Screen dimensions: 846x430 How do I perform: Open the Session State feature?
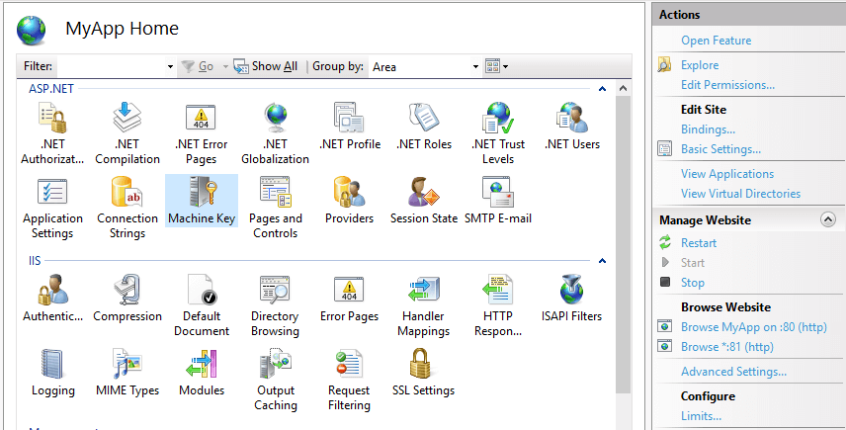coord(424,200)
